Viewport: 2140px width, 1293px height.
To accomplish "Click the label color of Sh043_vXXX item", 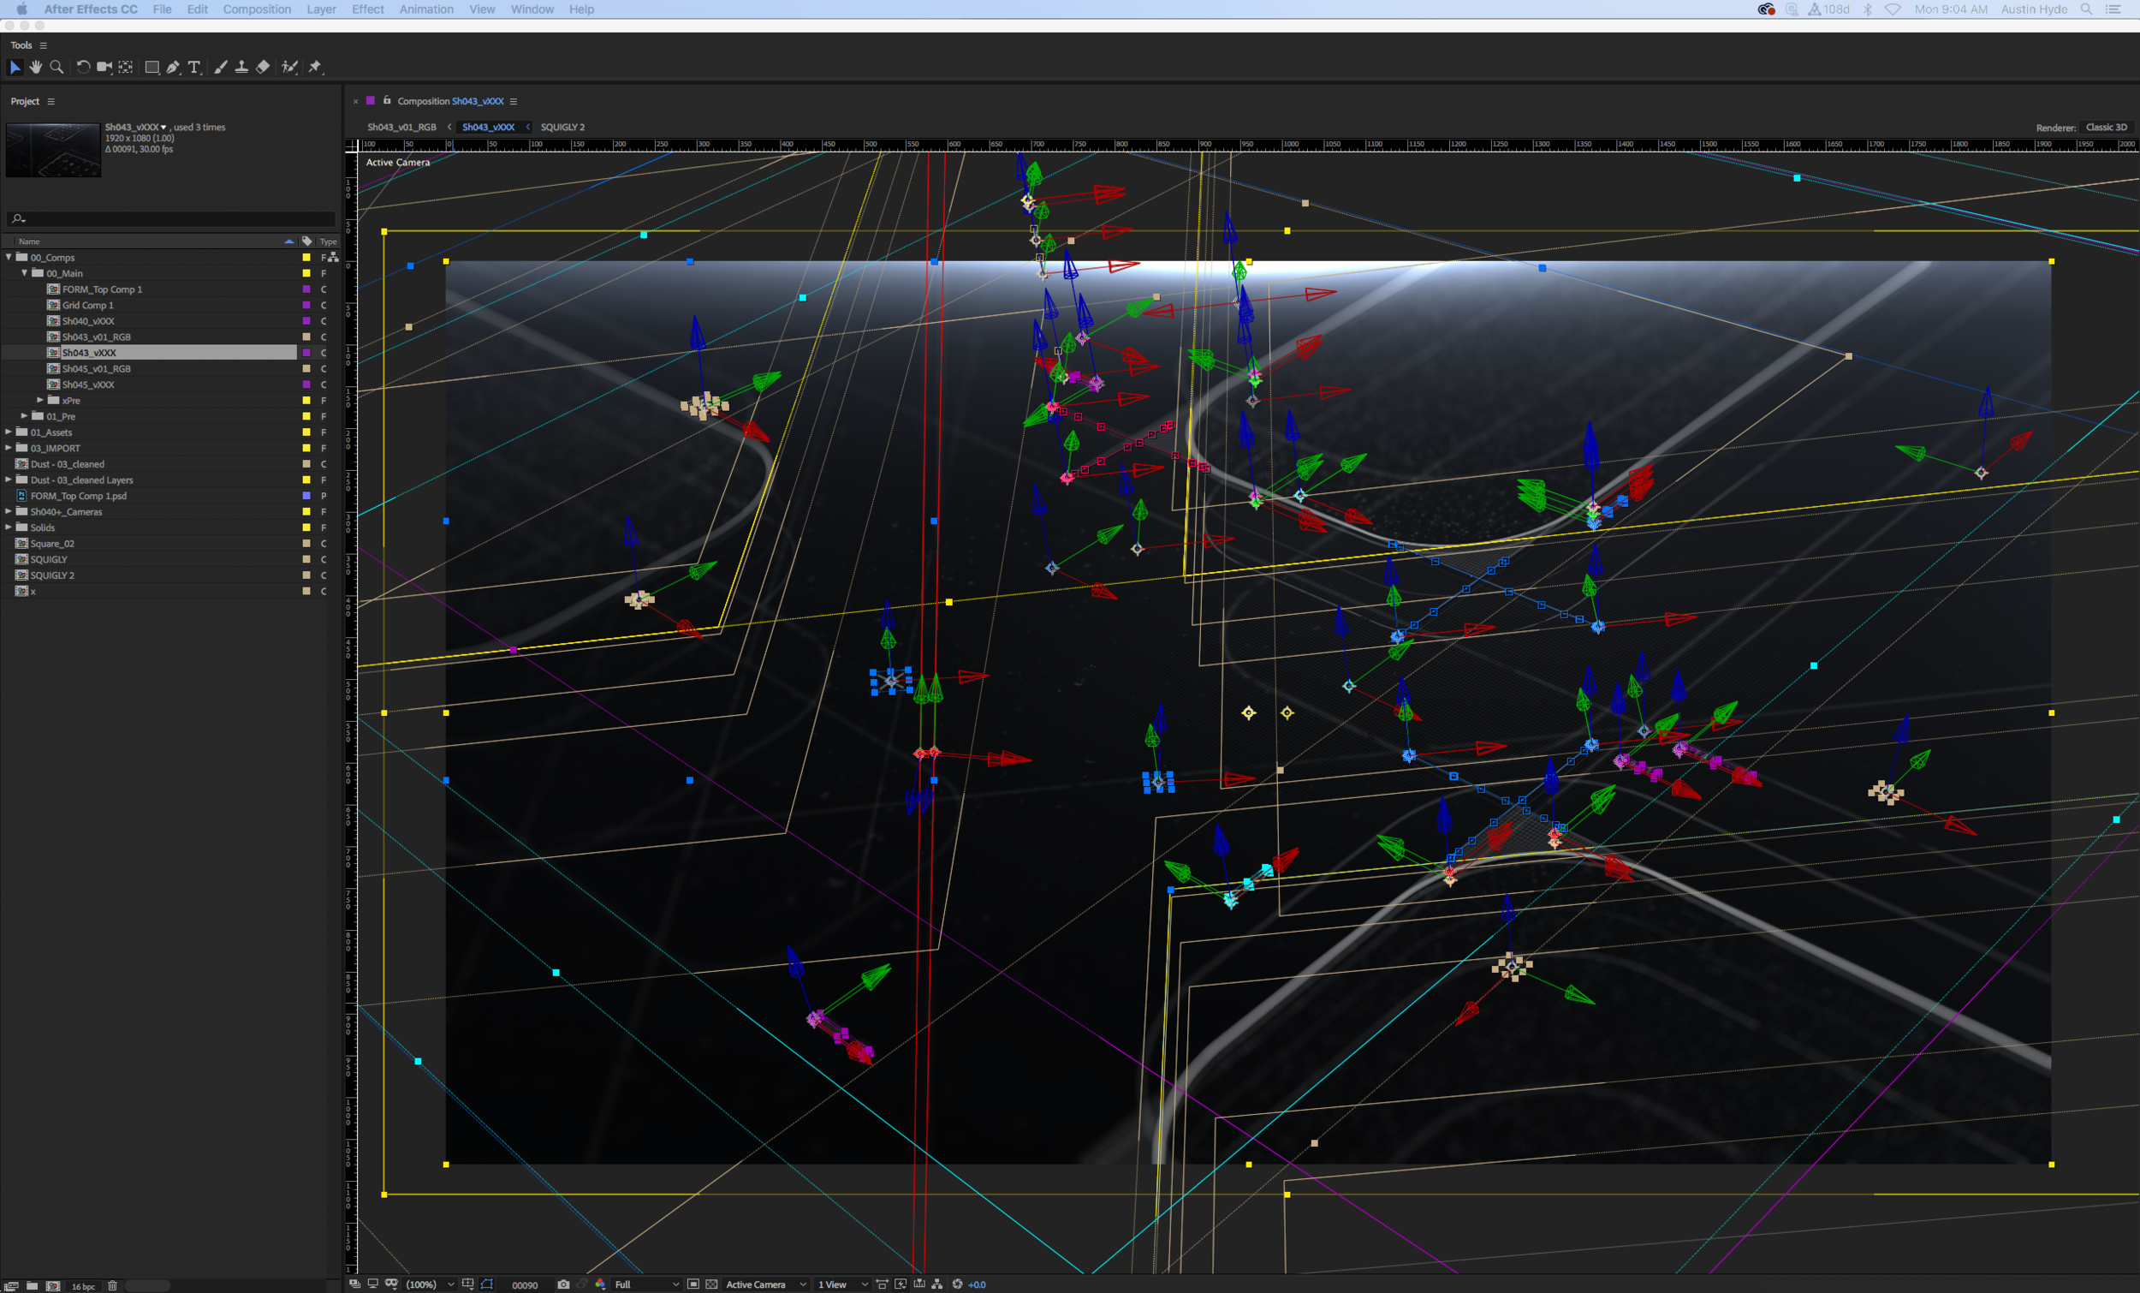I will point(306,353).
